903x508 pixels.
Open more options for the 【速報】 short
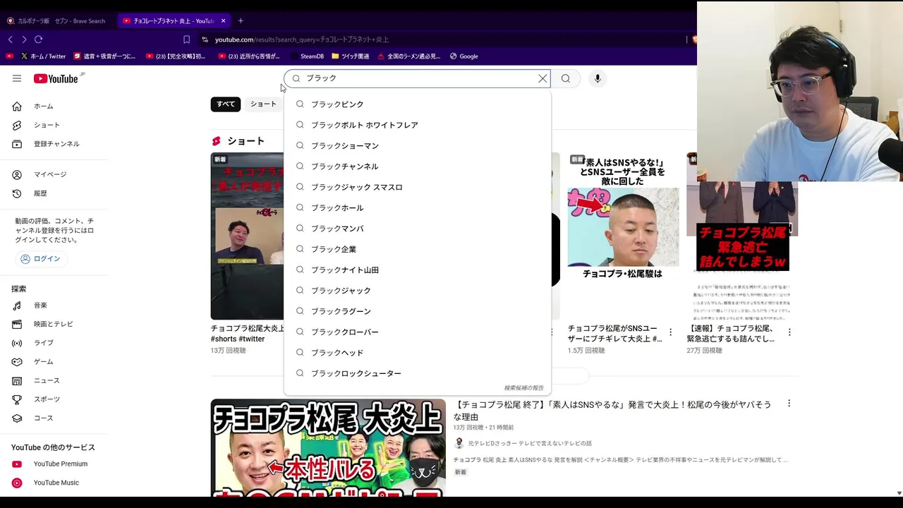[x=789, y=332]
